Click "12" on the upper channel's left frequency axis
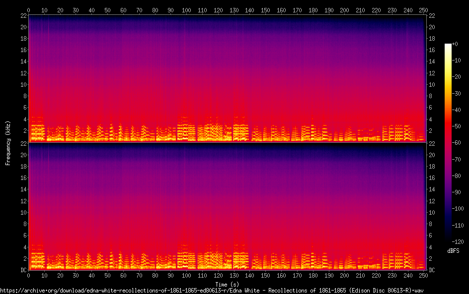 pyautogui.click(x=24, y=73)
